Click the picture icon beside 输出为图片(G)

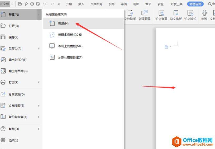pos(3,71)
